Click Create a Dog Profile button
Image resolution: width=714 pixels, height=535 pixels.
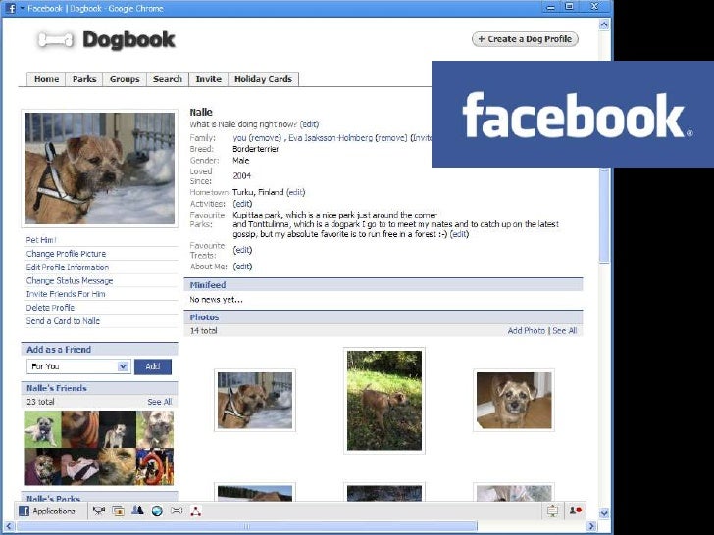525,39
